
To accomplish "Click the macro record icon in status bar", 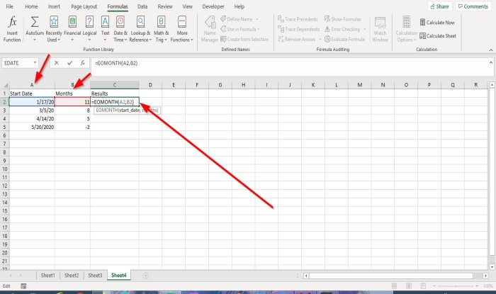I will click(x=23, y=286).
